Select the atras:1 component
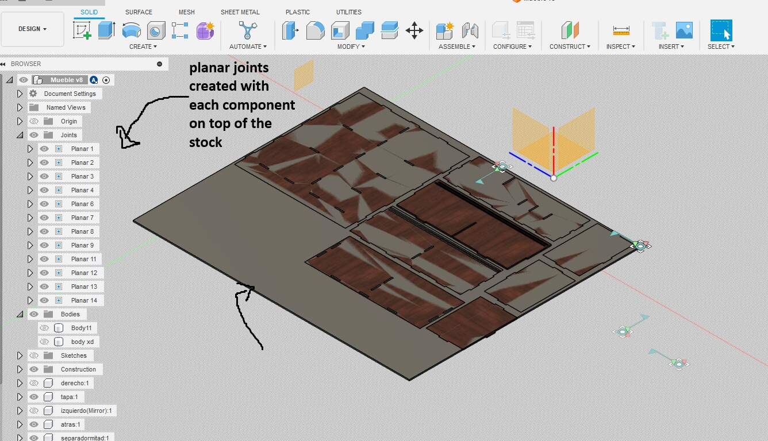This screenshot has width=768, height=441. tap(71, 424)
